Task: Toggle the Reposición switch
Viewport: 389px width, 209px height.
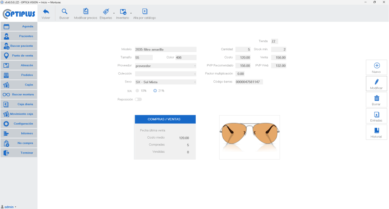Action: 138,100
